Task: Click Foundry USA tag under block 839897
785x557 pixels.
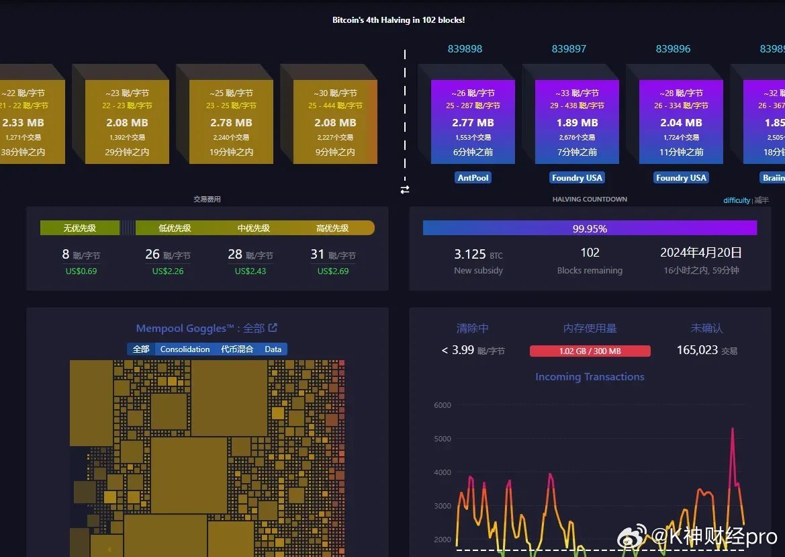Action: 577,178
